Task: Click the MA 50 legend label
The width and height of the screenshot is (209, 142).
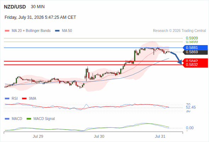Action: 67,31
